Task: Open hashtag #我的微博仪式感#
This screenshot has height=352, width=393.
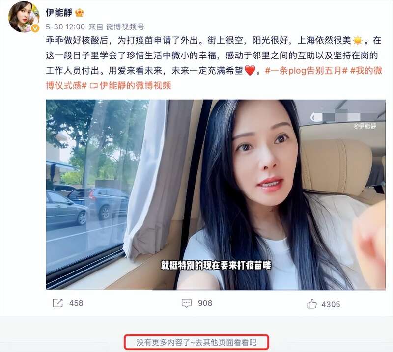Action: (x=214, y=78)
